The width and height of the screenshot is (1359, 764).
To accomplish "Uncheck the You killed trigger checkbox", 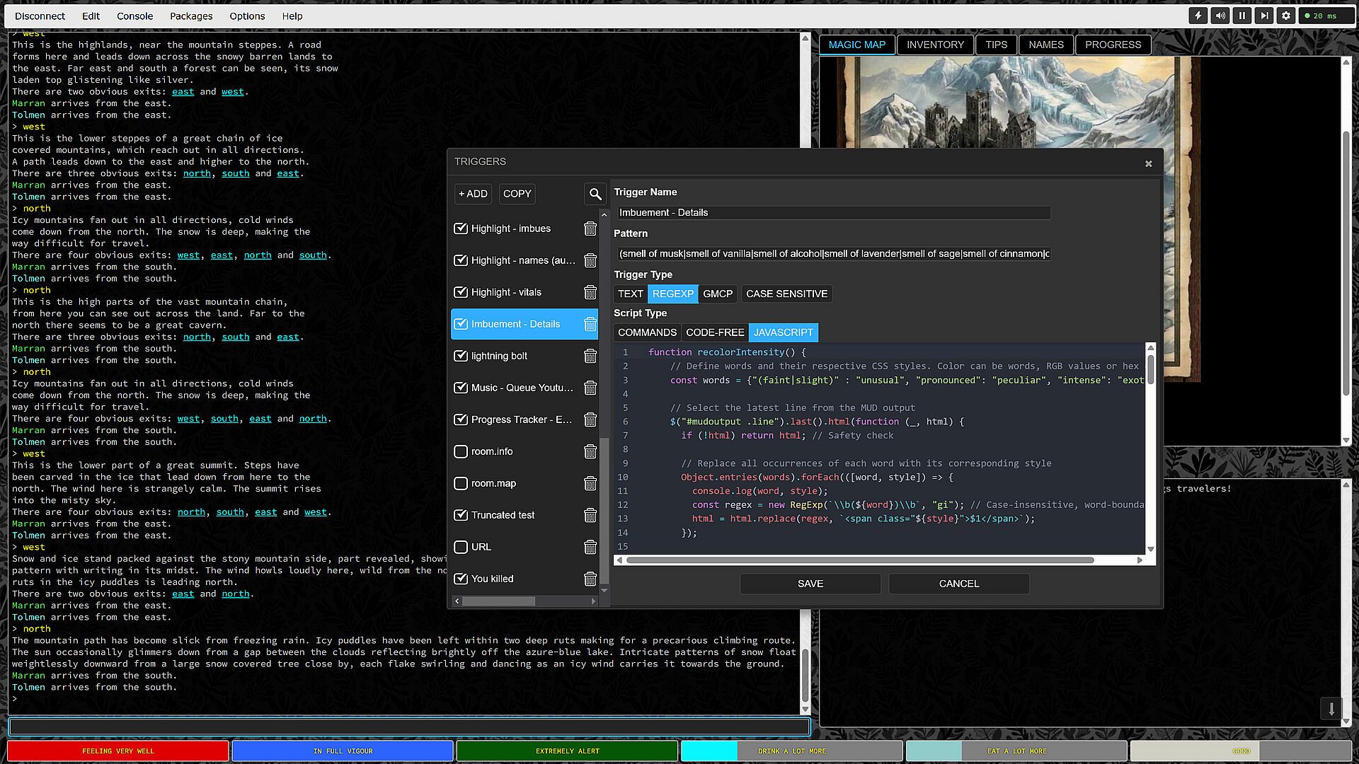I will [461, 579].
